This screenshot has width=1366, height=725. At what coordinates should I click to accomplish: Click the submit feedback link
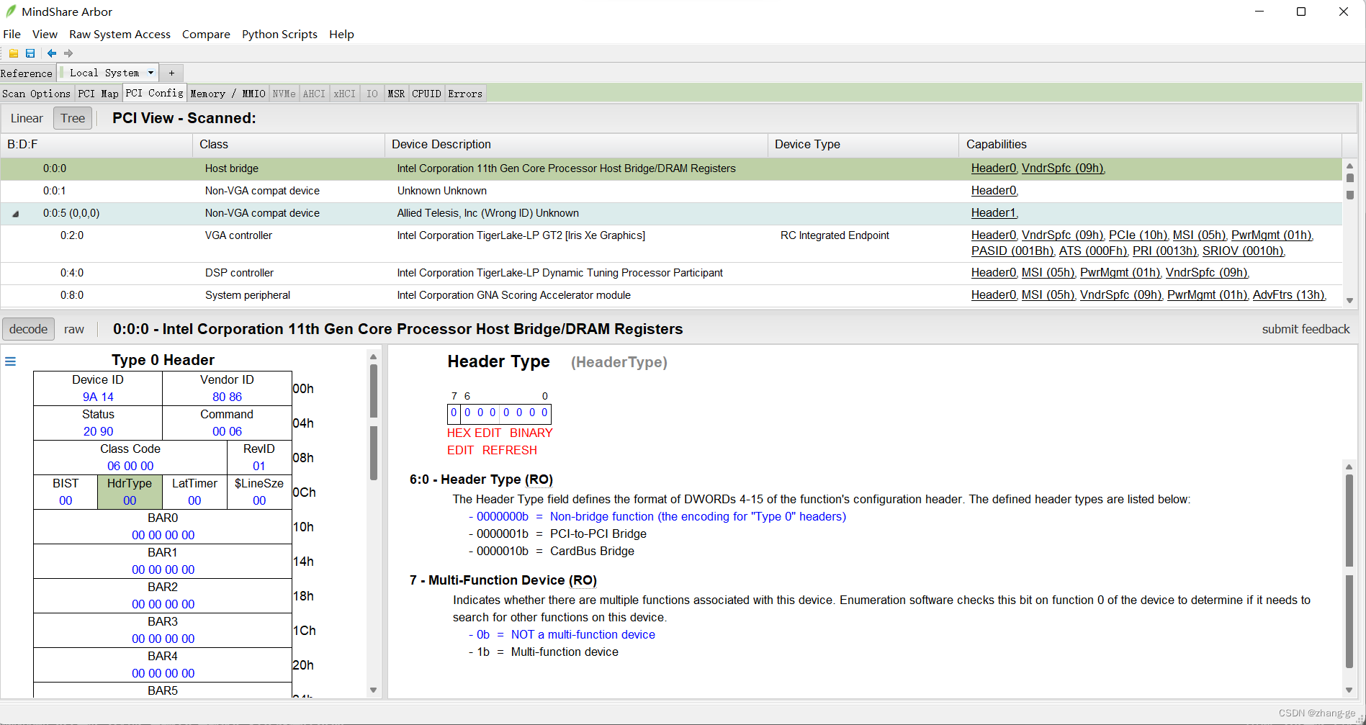coord(1306,329)
